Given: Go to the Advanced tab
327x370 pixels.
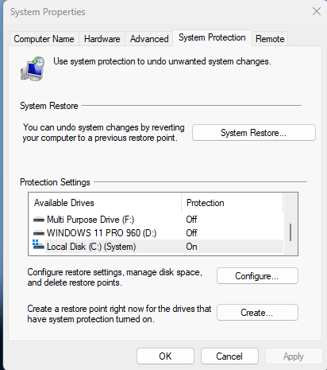Looking at the screenshot, I should (149, 39).
